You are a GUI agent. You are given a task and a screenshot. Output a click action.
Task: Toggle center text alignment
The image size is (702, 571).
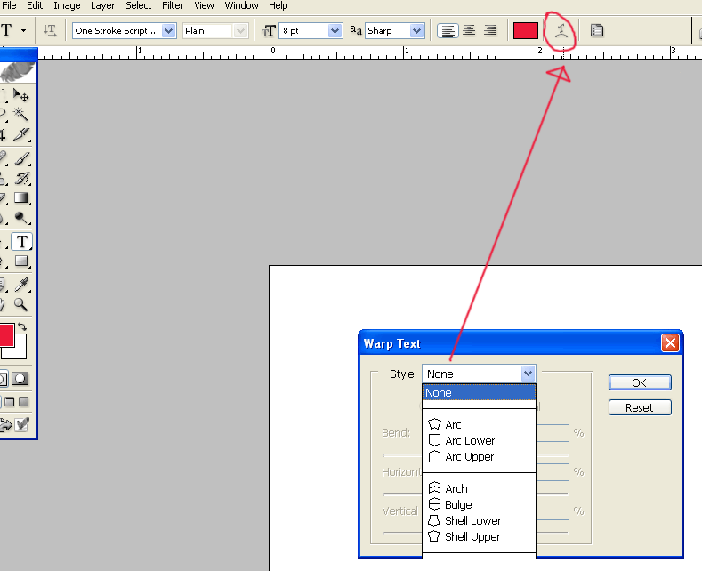(469, 31)
